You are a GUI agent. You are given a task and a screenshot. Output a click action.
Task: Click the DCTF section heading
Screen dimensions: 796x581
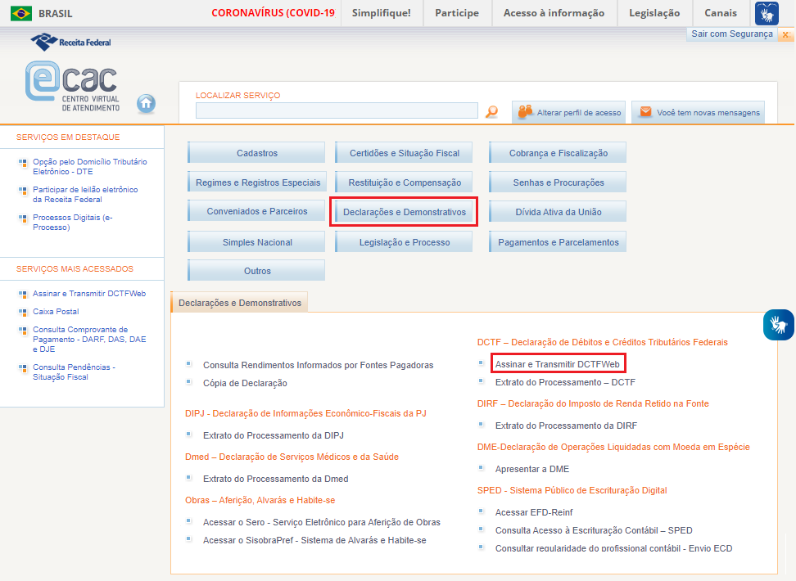tap(603, 342)
